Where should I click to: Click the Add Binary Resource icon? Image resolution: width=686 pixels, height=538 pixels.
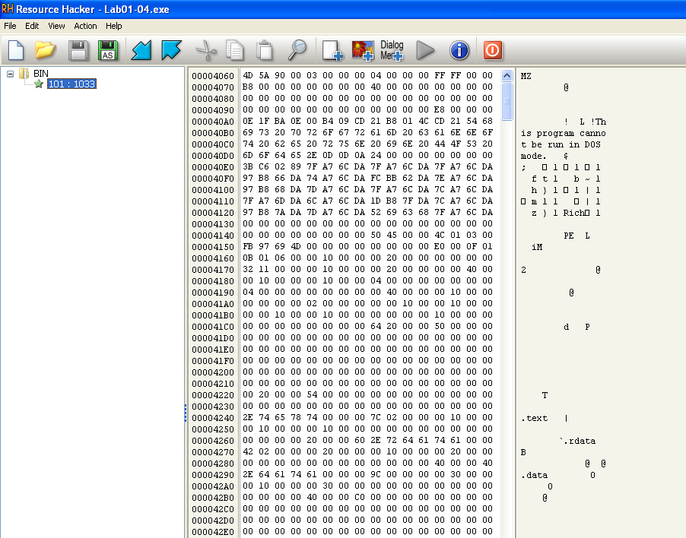point(332,50)
